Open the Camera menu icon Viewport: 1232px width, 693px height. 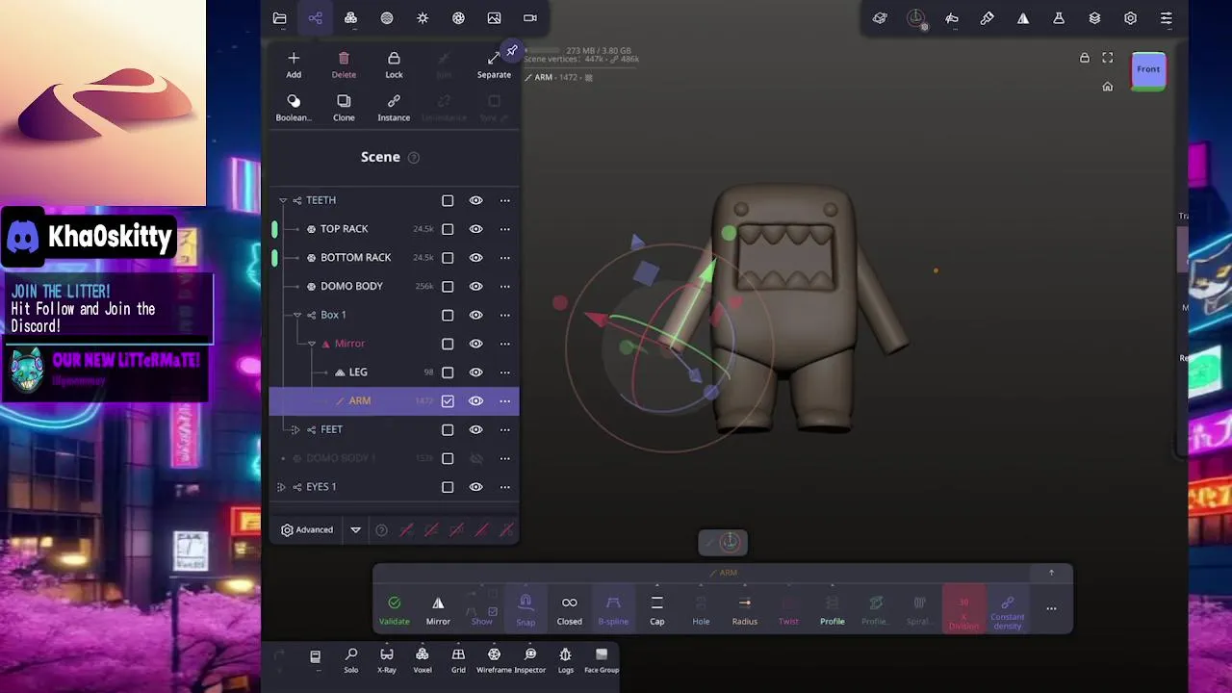(529, 18)
